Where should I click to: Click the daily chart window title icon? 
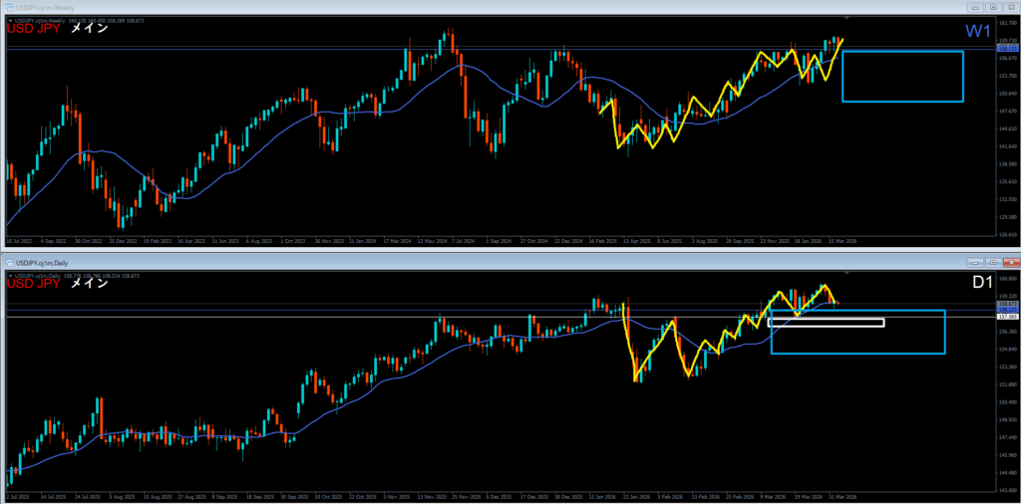pos(8,263)
